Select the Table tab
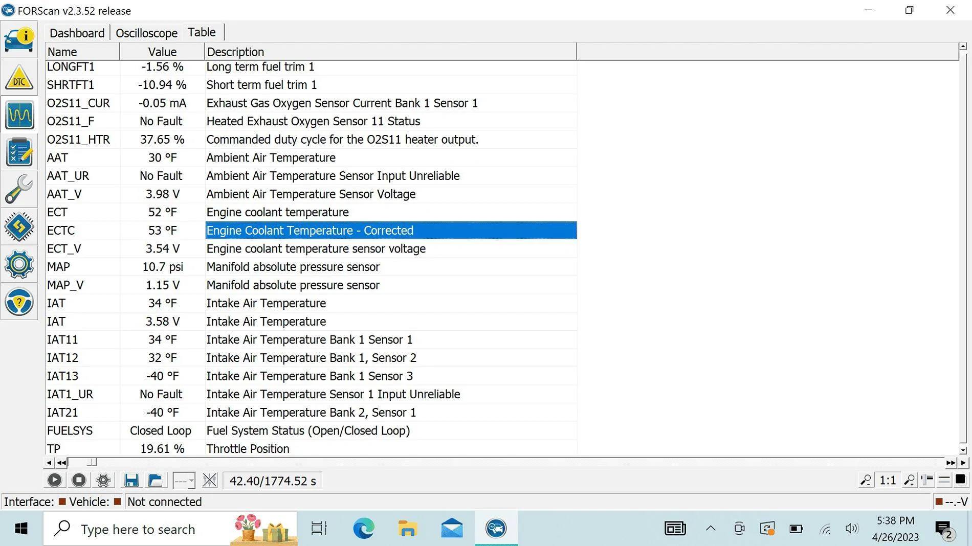This screenshot has width=972, height=546. (x=202, y=32)
